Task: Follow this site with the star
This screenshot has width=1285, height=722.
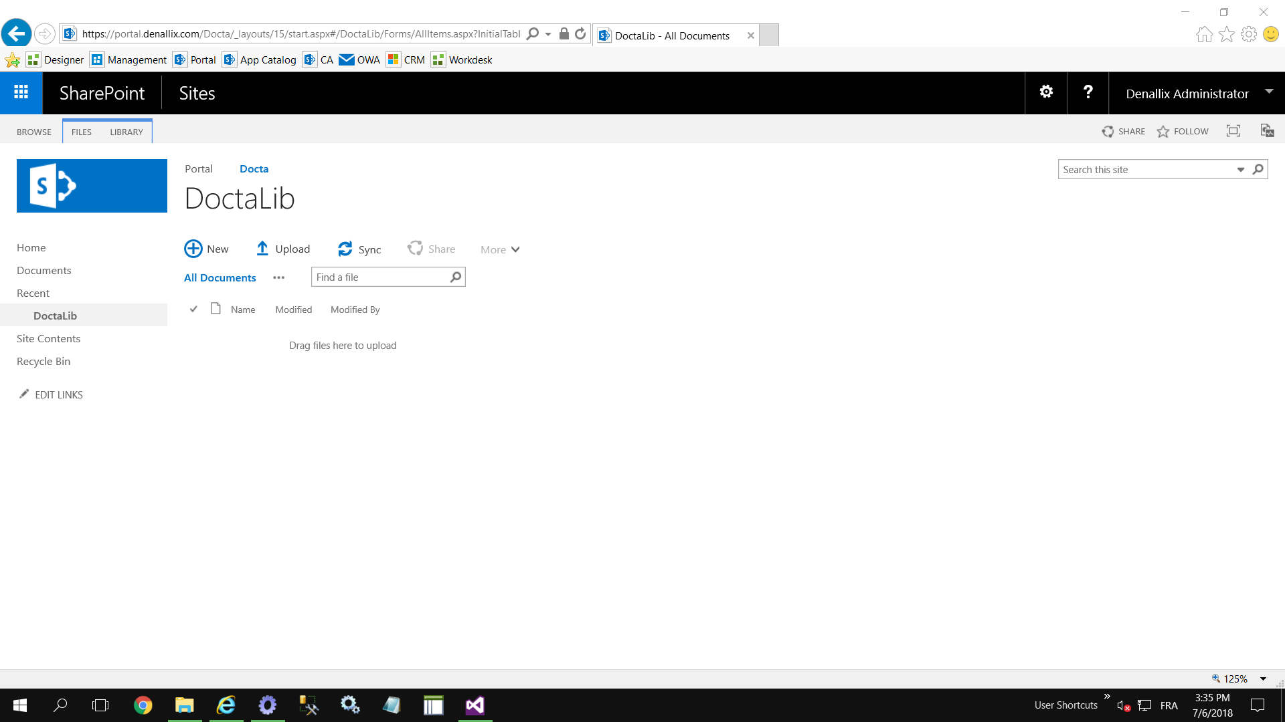Action: pos(1163,131)
